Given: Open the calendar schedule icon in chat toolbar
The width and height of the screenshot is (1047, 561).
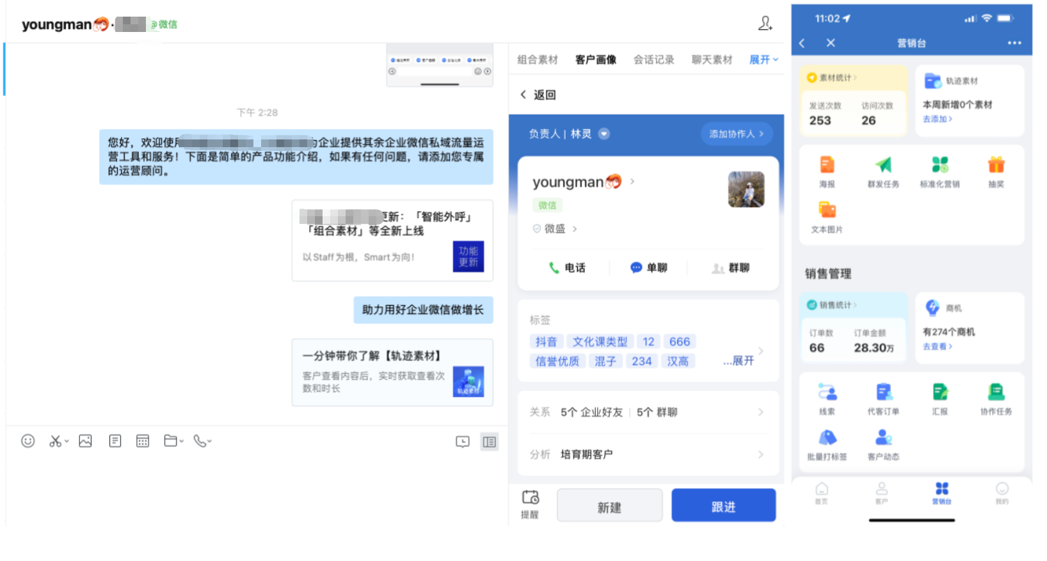Looking at the screenshot, I should click(x=143, y=441).
